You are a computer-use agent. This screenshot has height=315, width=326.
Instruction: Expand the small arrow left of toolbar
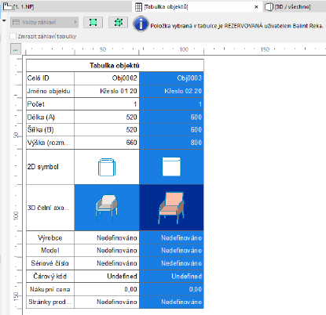pos(4,20)
